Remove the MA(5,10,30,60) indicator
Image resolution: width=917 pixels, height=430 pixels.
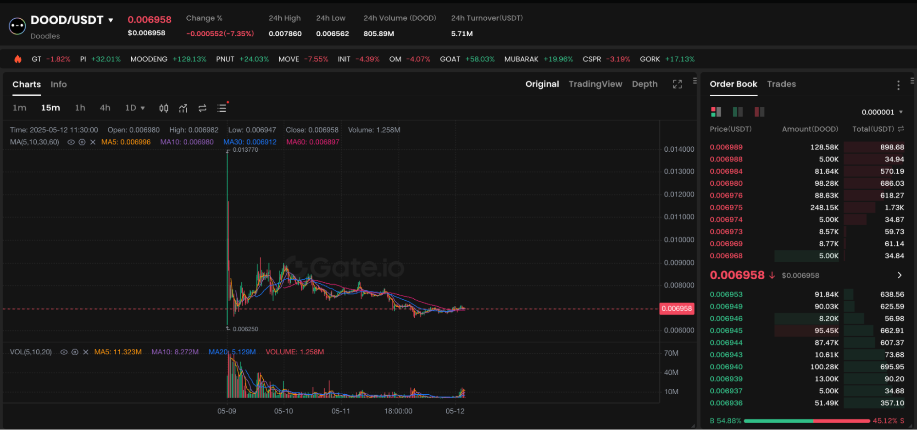pyautogui.click(x=93, y=142)
